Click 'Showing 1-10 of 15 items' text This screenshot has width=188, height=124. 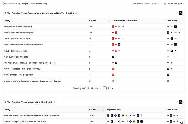tap(85, 88)
